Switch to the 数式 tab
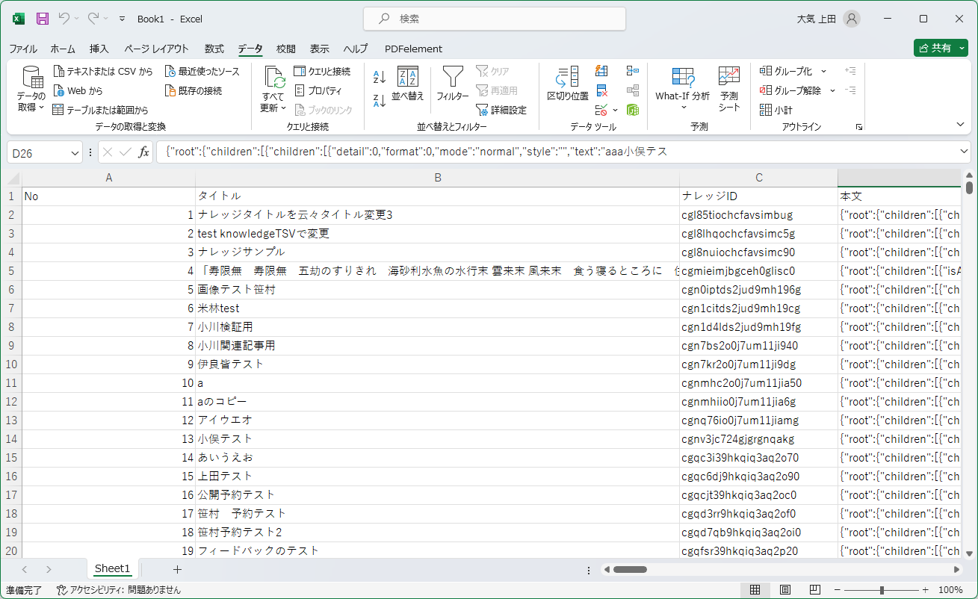The image size is (978, 599). pos(214,49)
